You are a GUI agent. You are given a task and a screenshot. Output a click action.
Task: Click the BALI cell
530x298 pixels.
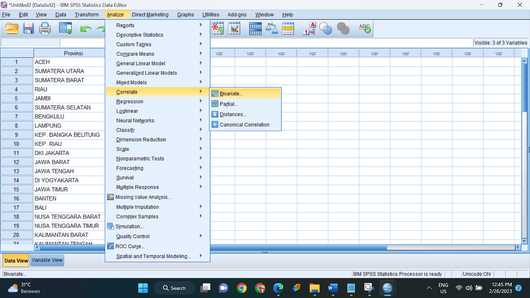click(69, 207)
